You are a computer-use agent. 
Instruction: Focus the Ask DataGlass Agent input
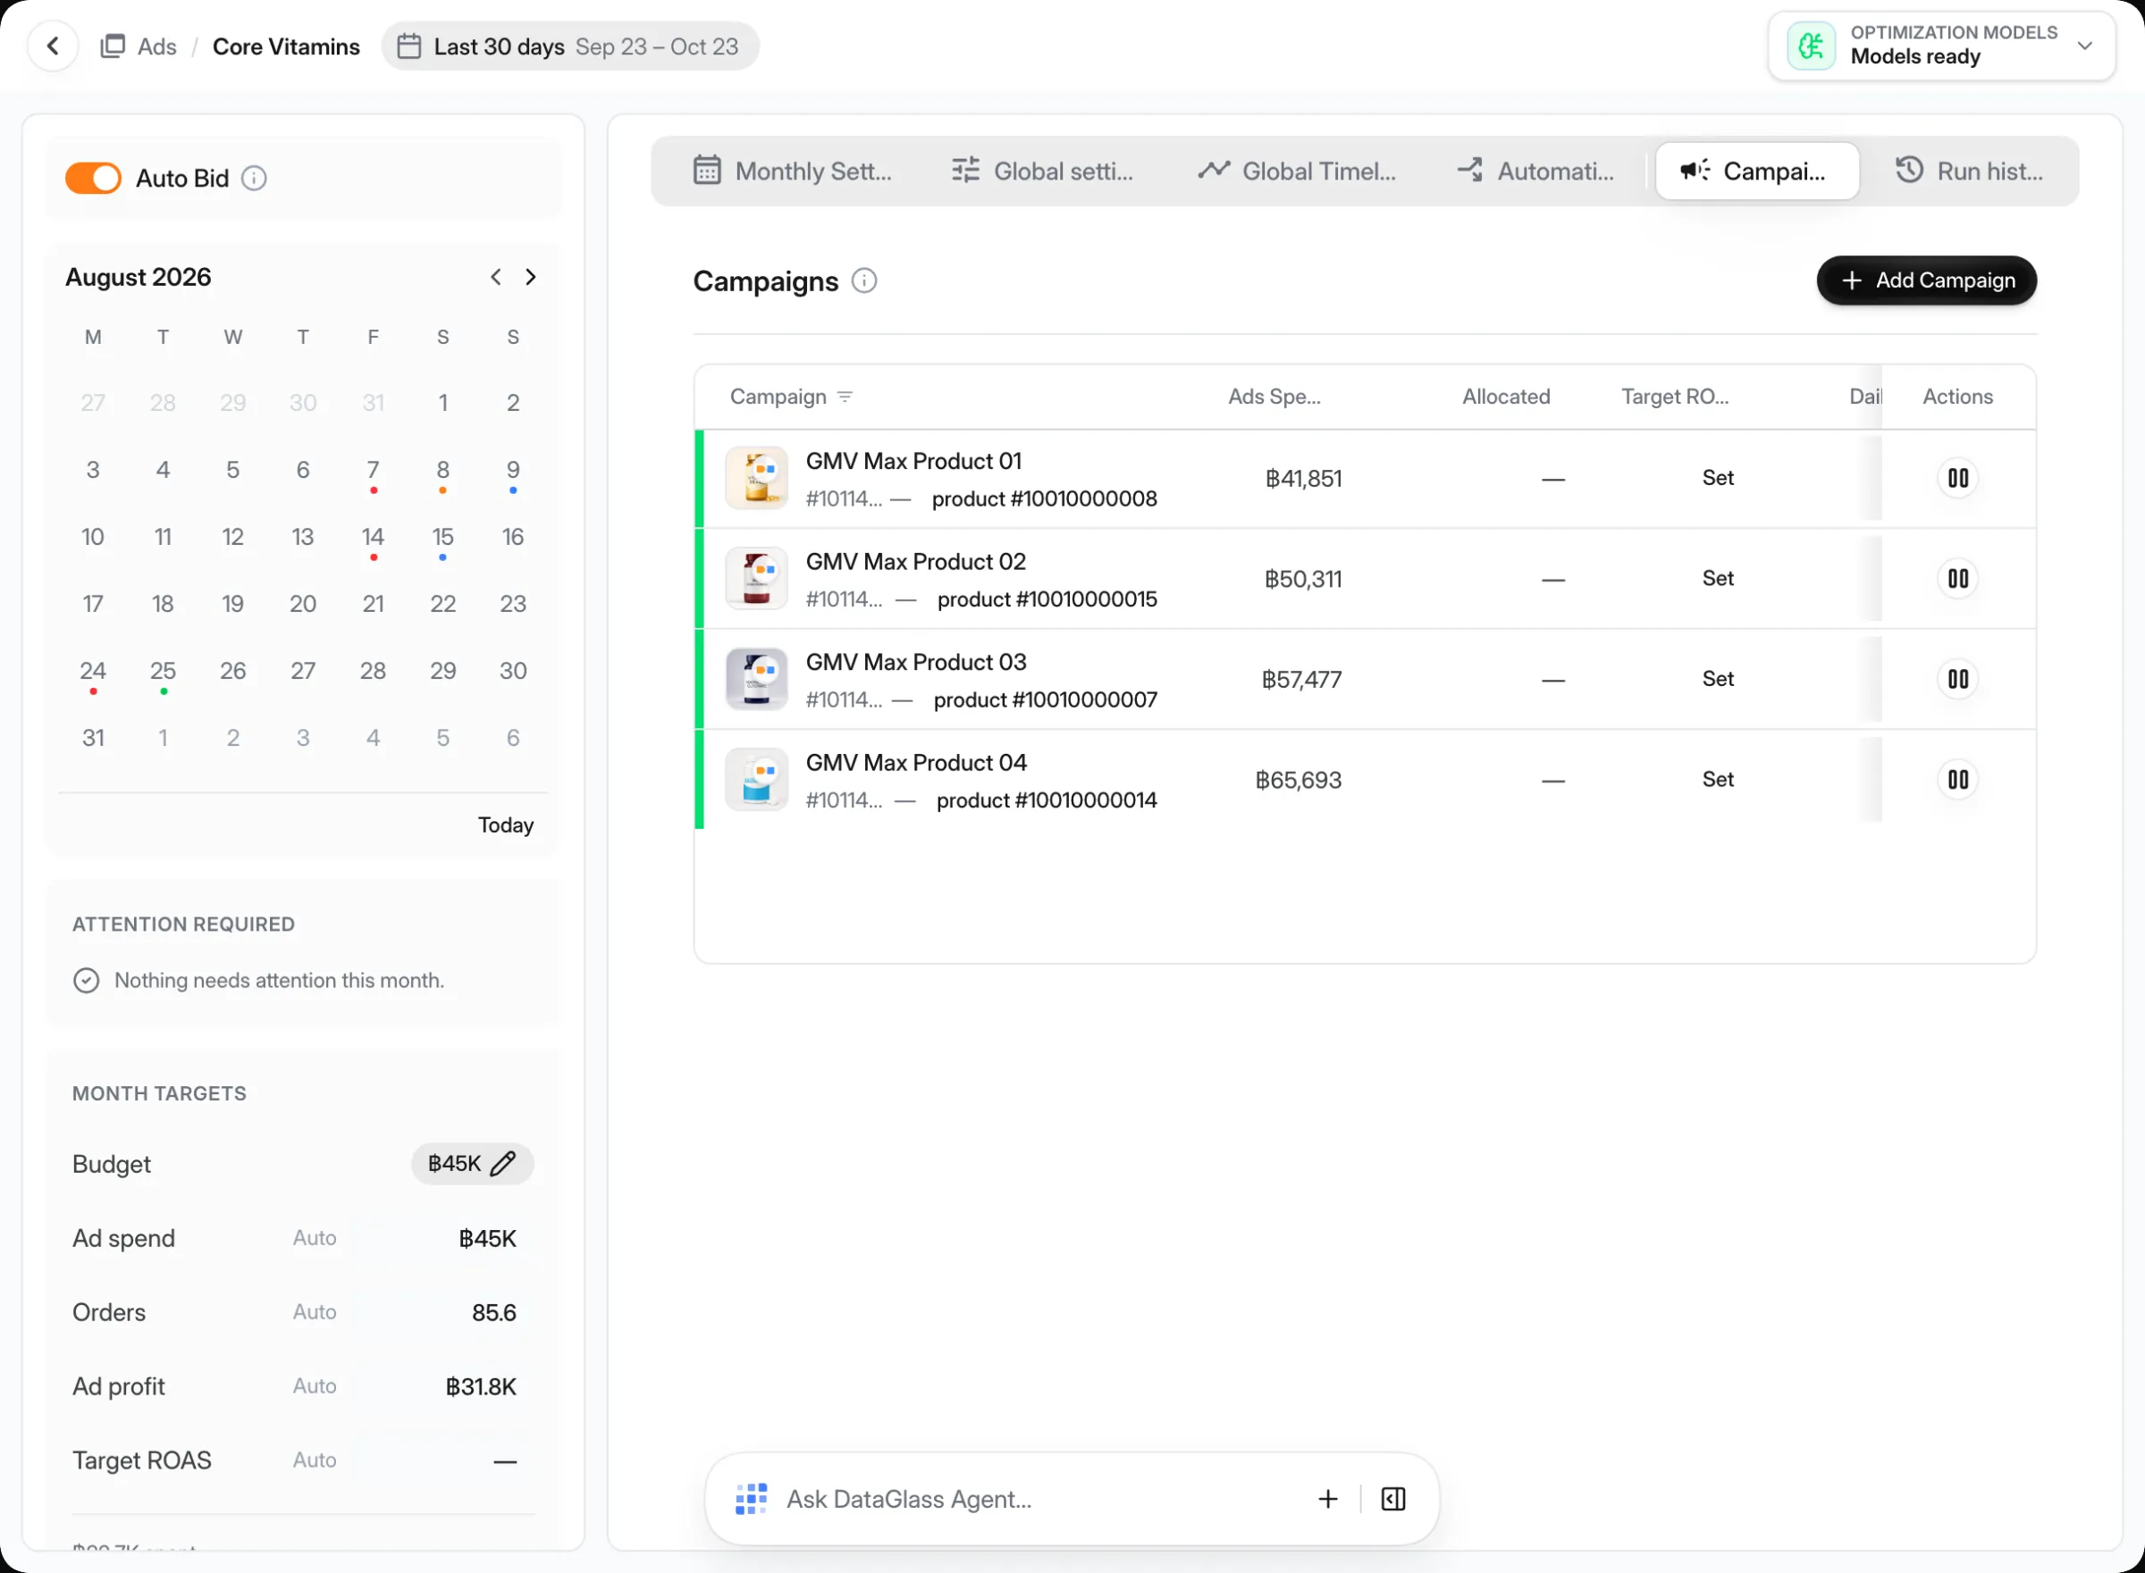pos(1041,1500)
